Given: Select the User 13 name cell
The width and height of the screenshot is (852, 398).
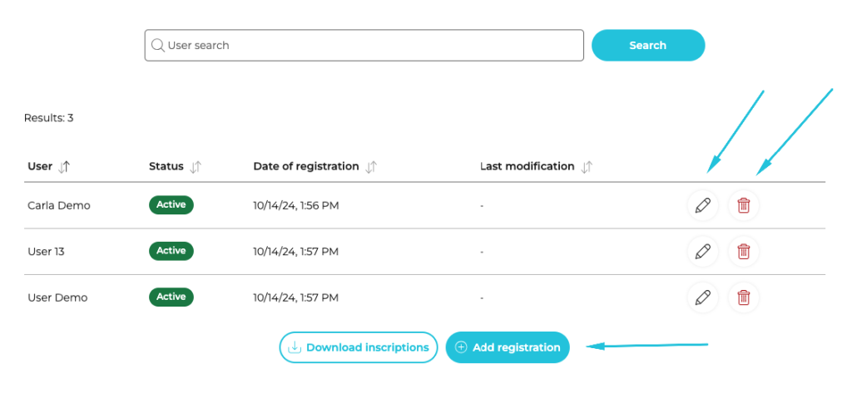Looking at the screenshot, I should (46, 251).
